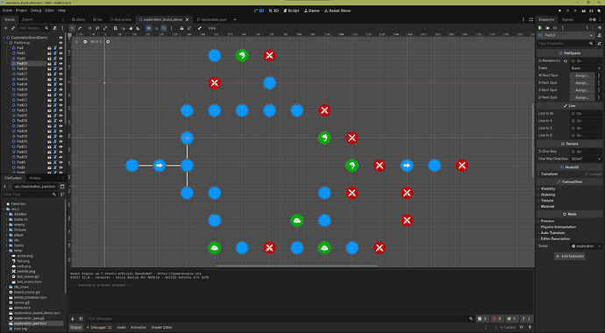
Task: Select the Select Mode arrow tool
Action: [72, 28]
